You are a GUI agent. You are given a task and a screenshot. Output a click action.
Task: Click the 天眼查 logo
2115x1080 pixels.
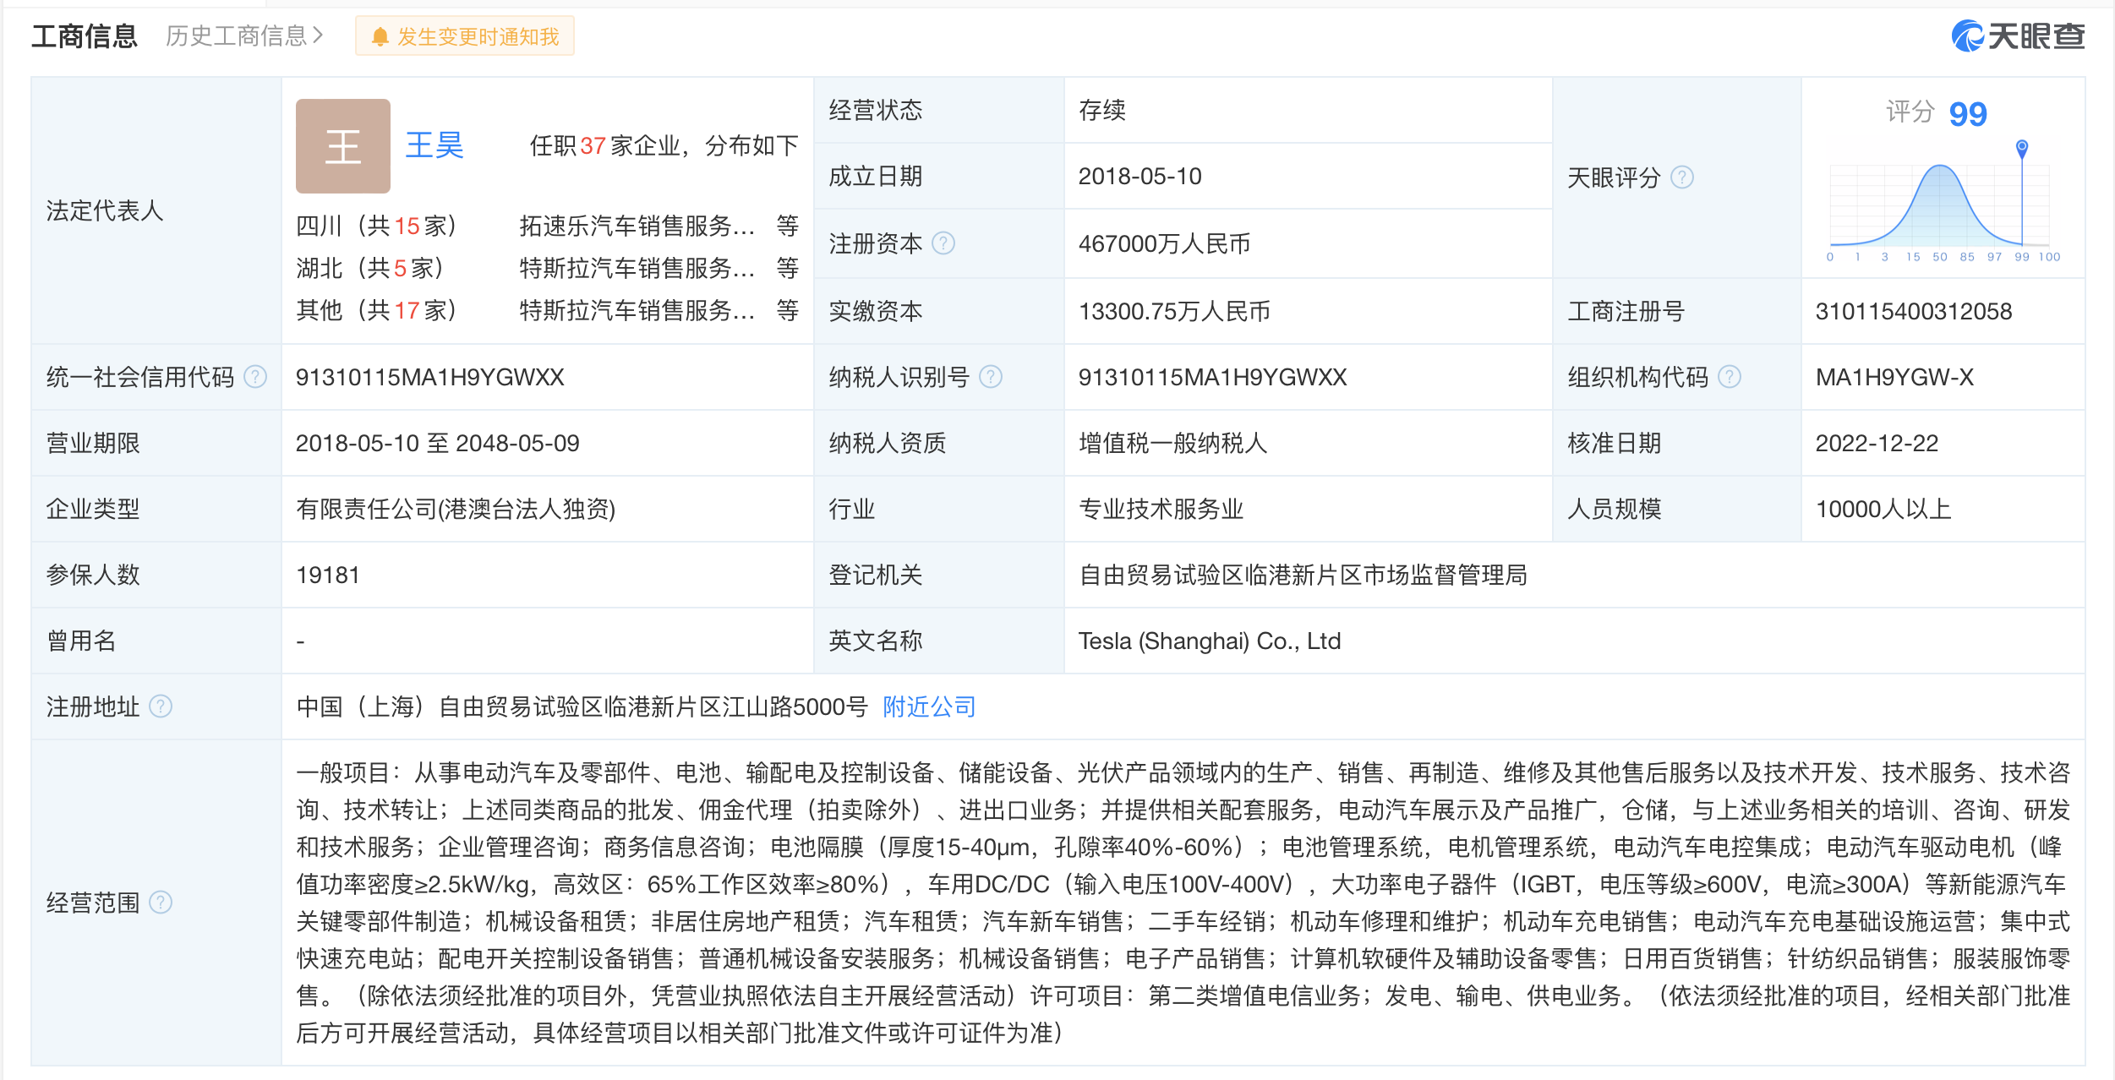pyautogui.click(x=2018, y=36)
